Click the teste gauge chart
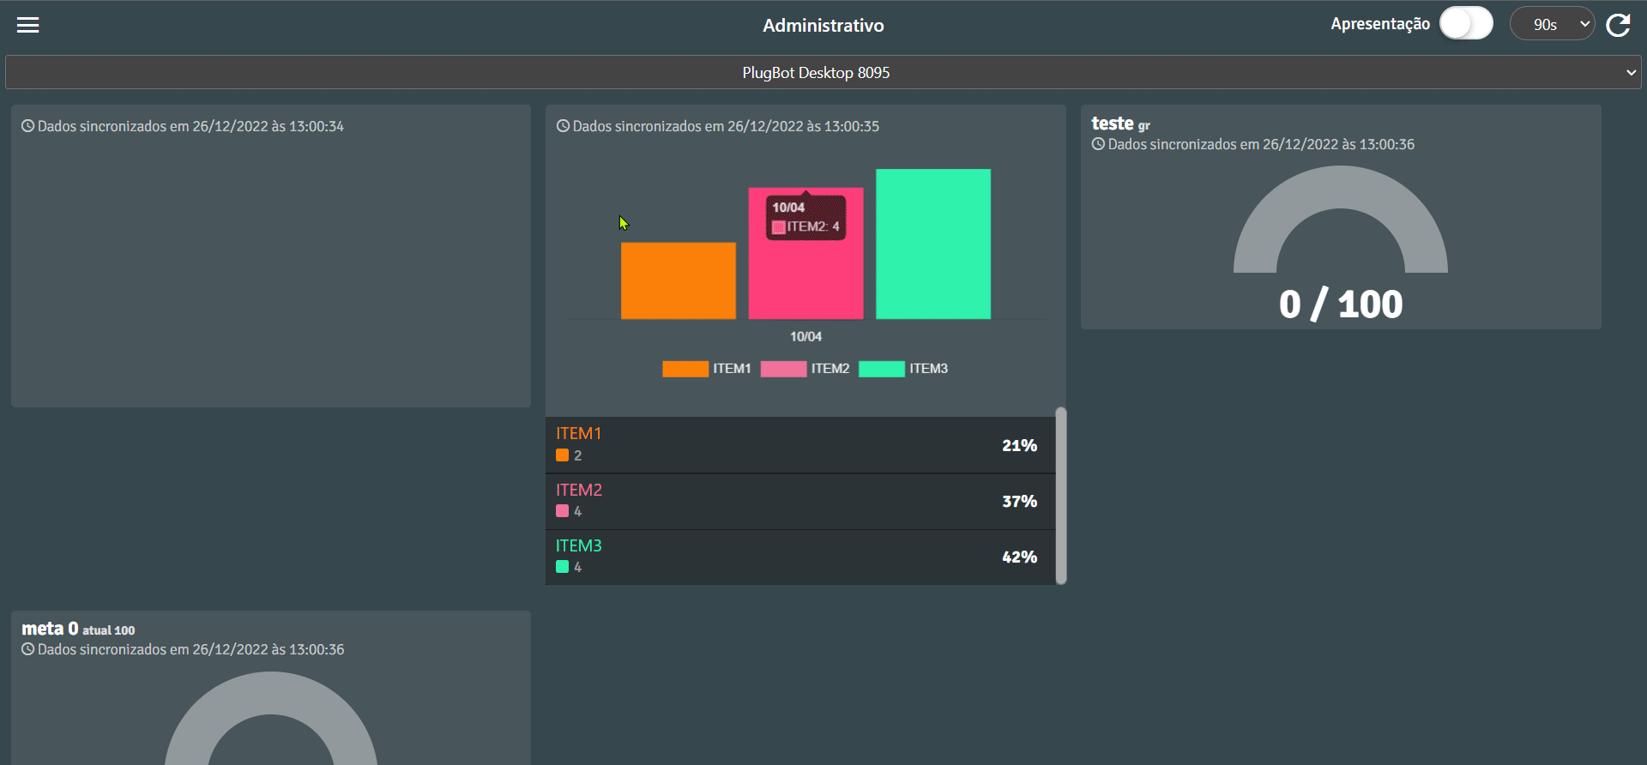The width and height of the screenshot is (1647, 765). click(1341, 220)
